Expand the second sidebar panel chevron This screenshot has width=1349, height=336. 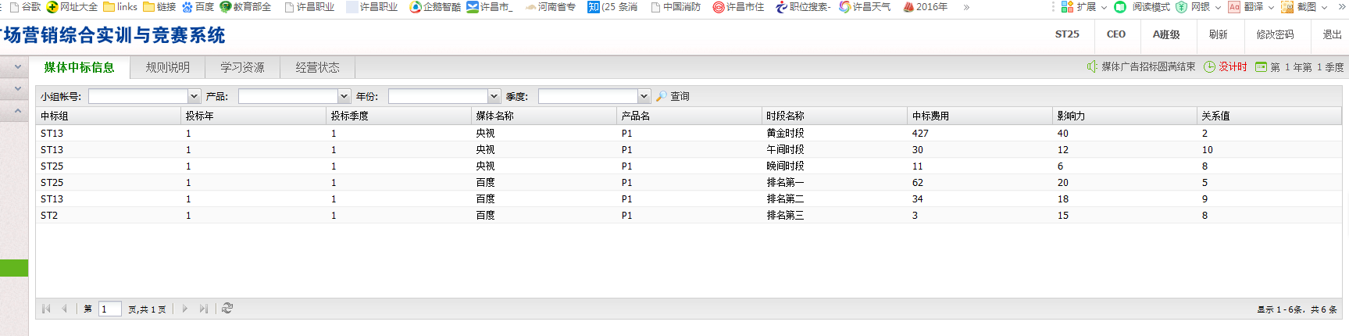[17, 89]
